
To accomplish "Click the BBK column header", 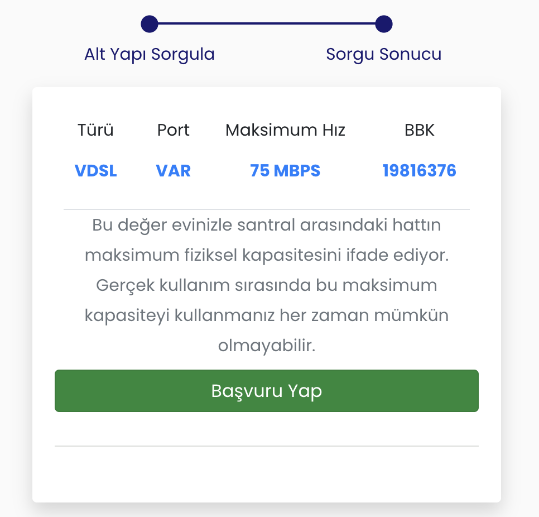I will [419, 130].
